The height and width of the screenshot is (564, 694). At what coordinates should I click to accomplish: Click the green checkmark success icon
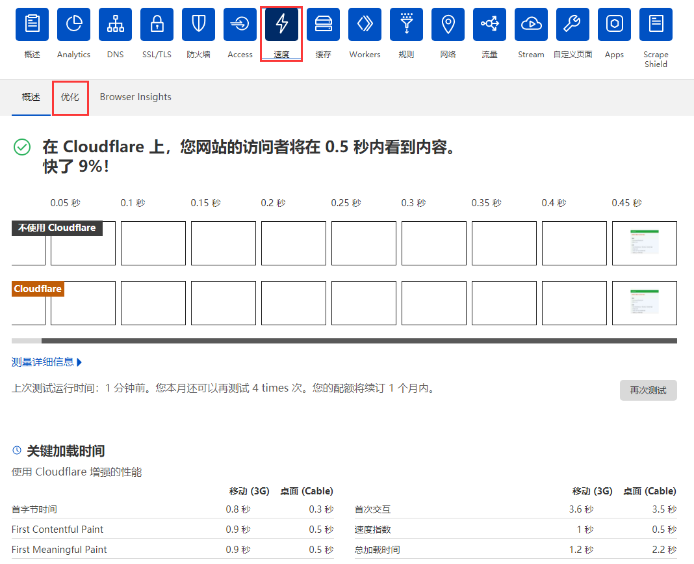point(22,147)
